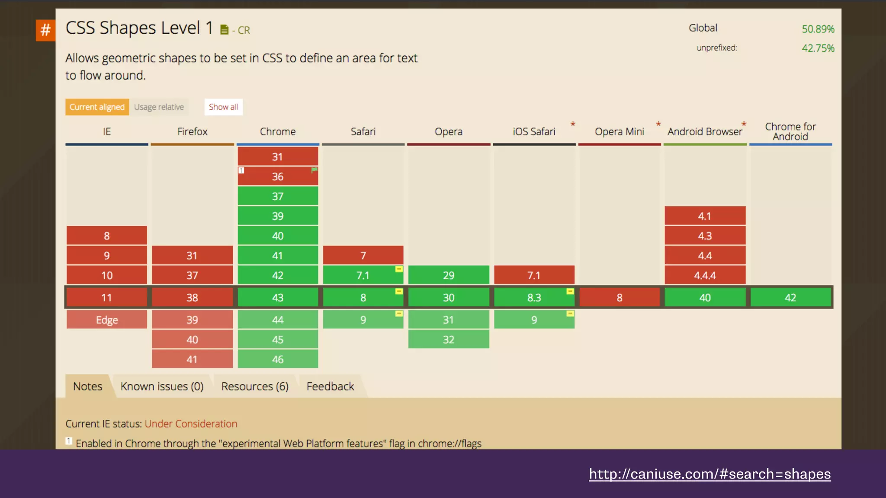Switch to the Feedback tab
This screenshot has width=886, height=498.
pos(330,386)
